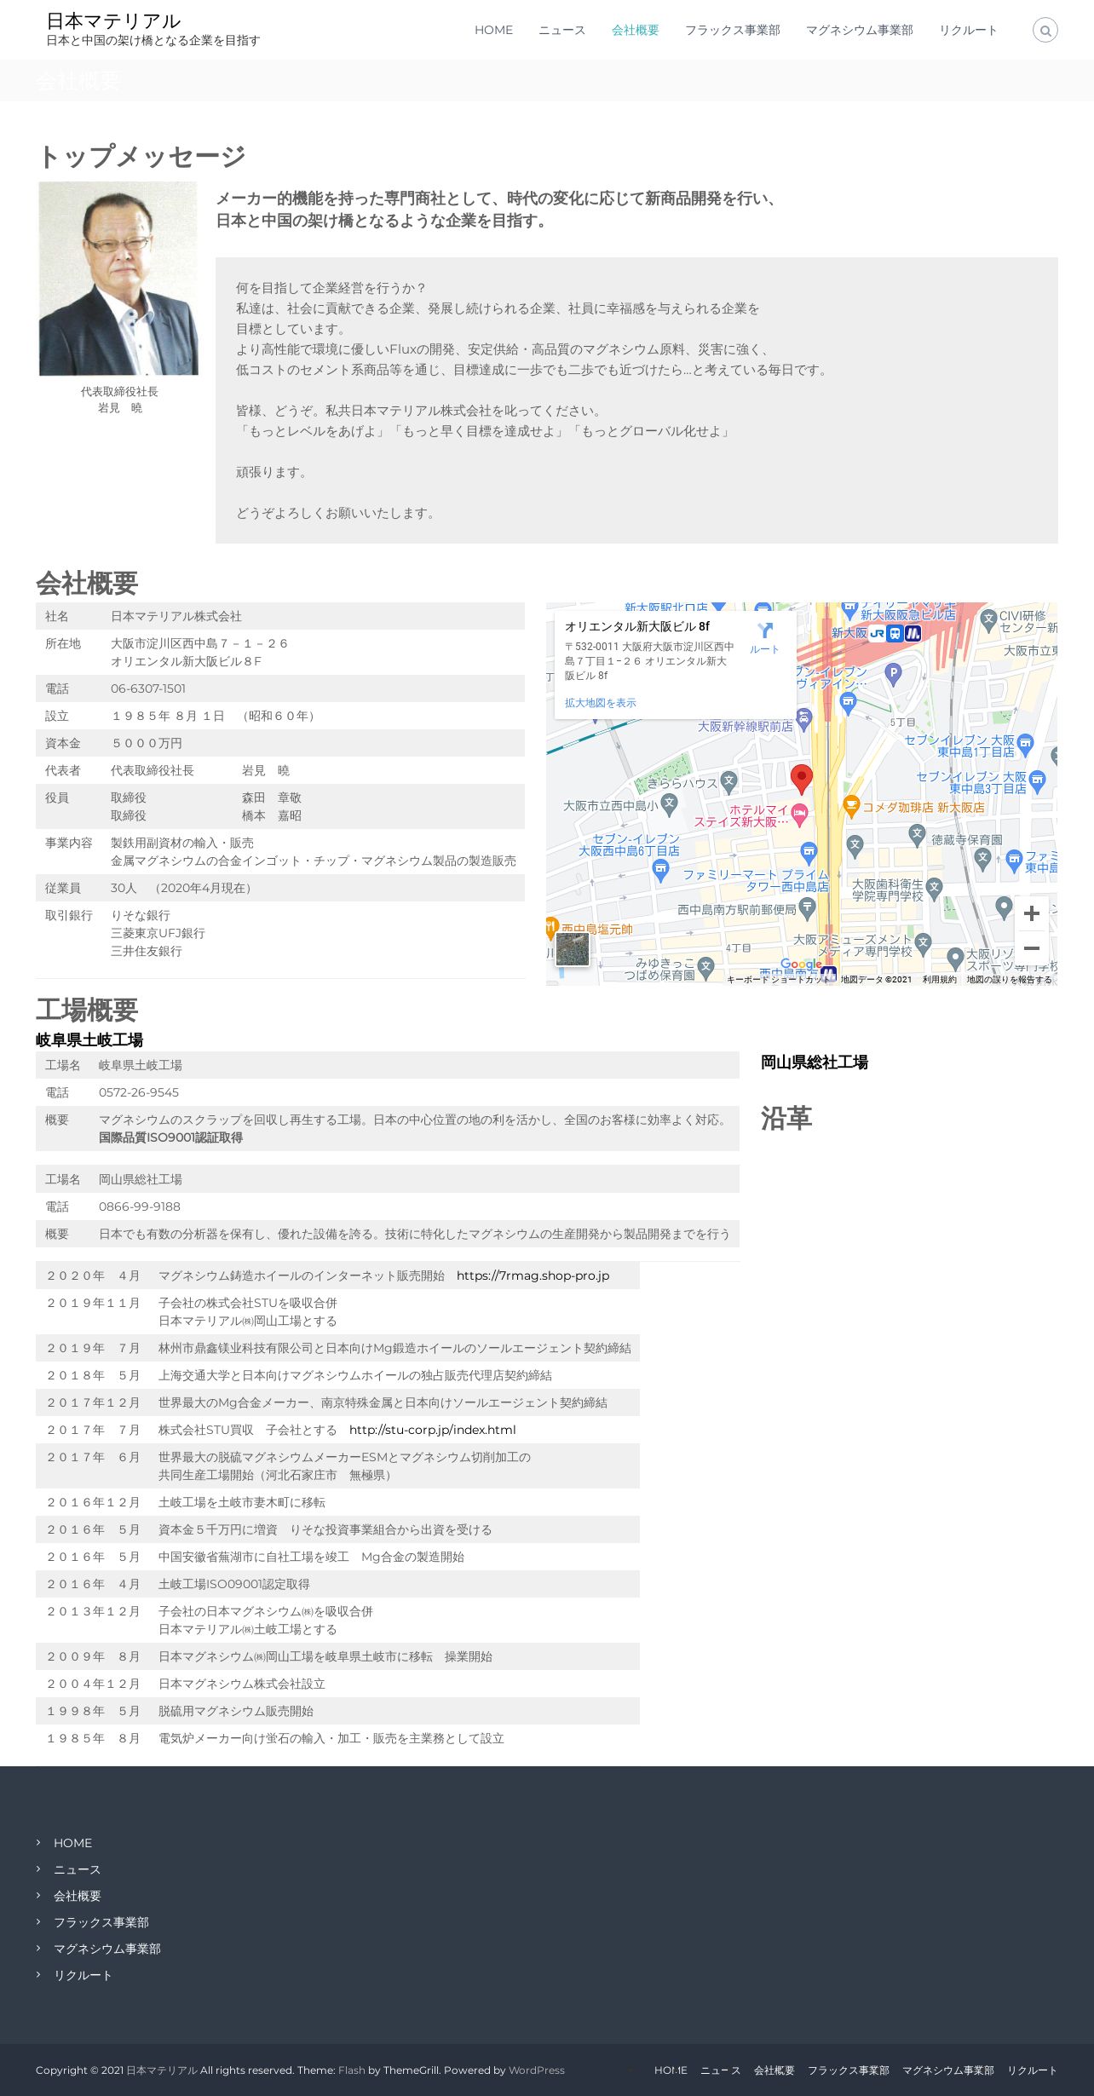Open the search icon in header
1094x2096 pixels.
[x=1045, y=30]
